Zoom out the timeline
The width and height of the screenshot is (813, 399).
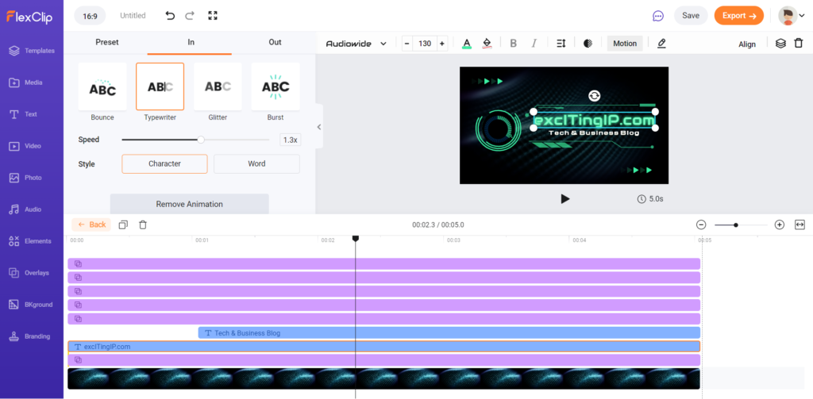click(x=701, y=225)
